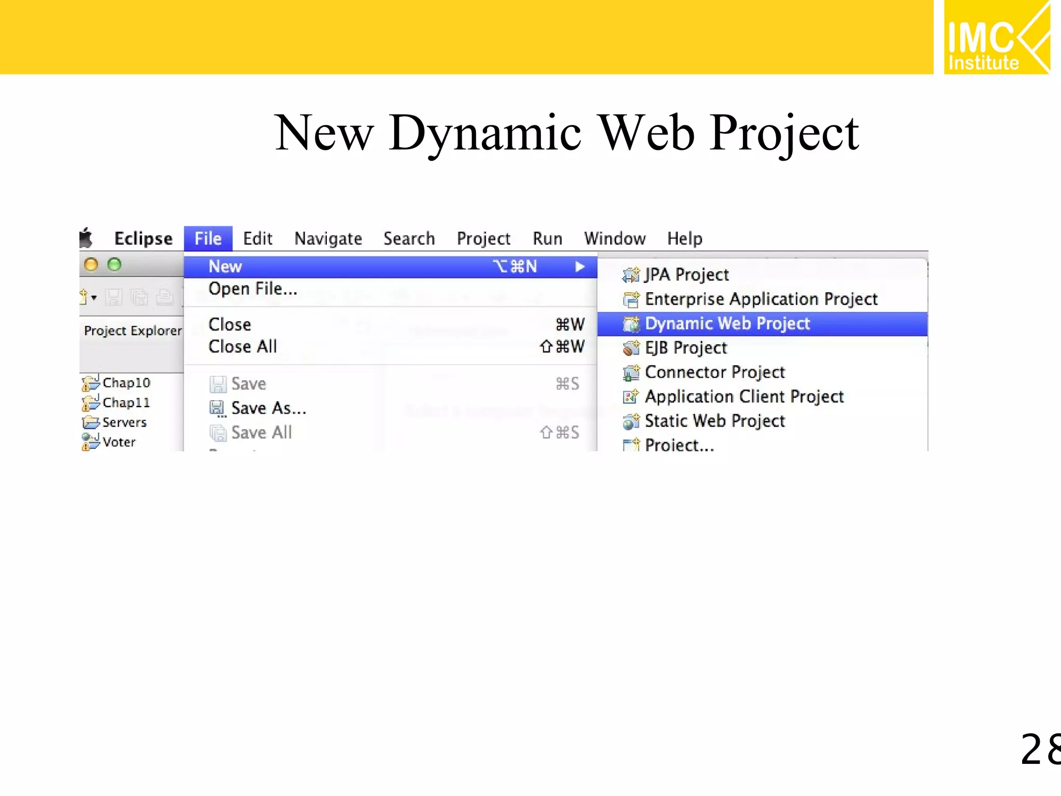This screenshot has width=1061, height=796.
Task: Click the Chap11 project folder icon
Action: coord(91,402)
